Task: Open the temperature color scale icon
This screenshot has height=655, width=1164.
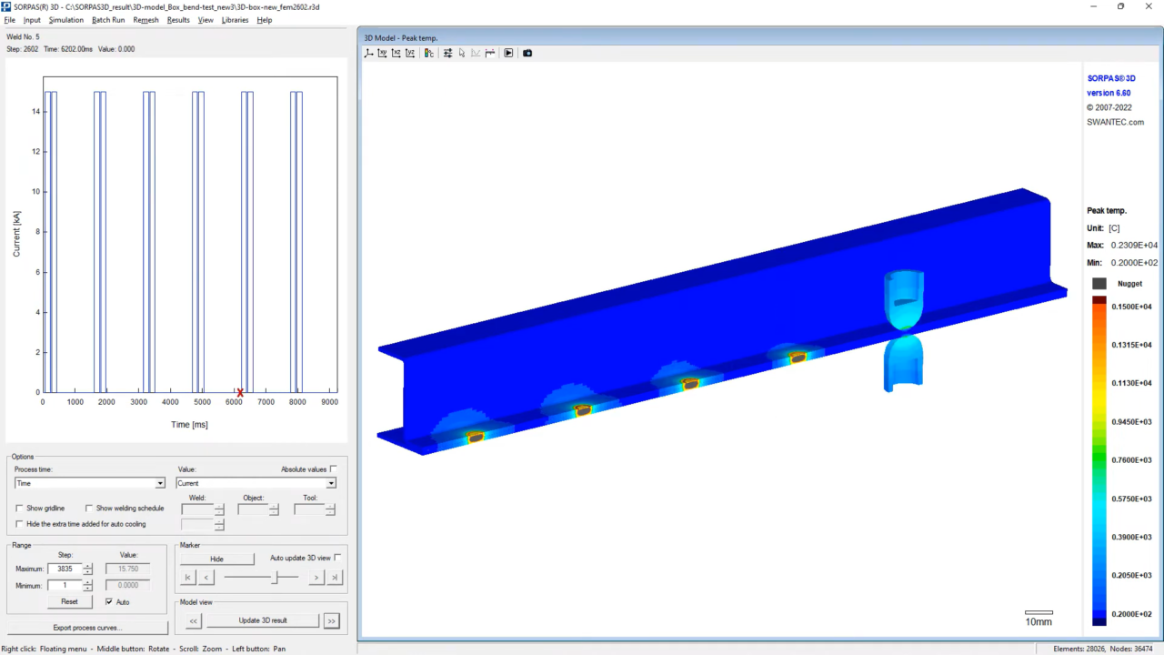Action: (428, 53)
